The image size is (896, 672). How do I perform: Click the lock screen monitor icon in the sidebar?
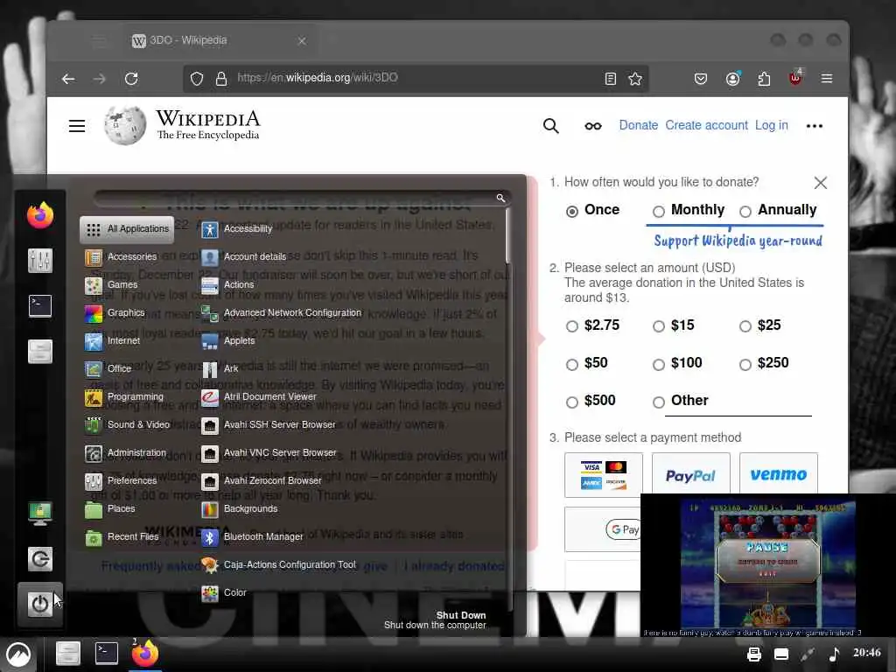click(40, 513)
